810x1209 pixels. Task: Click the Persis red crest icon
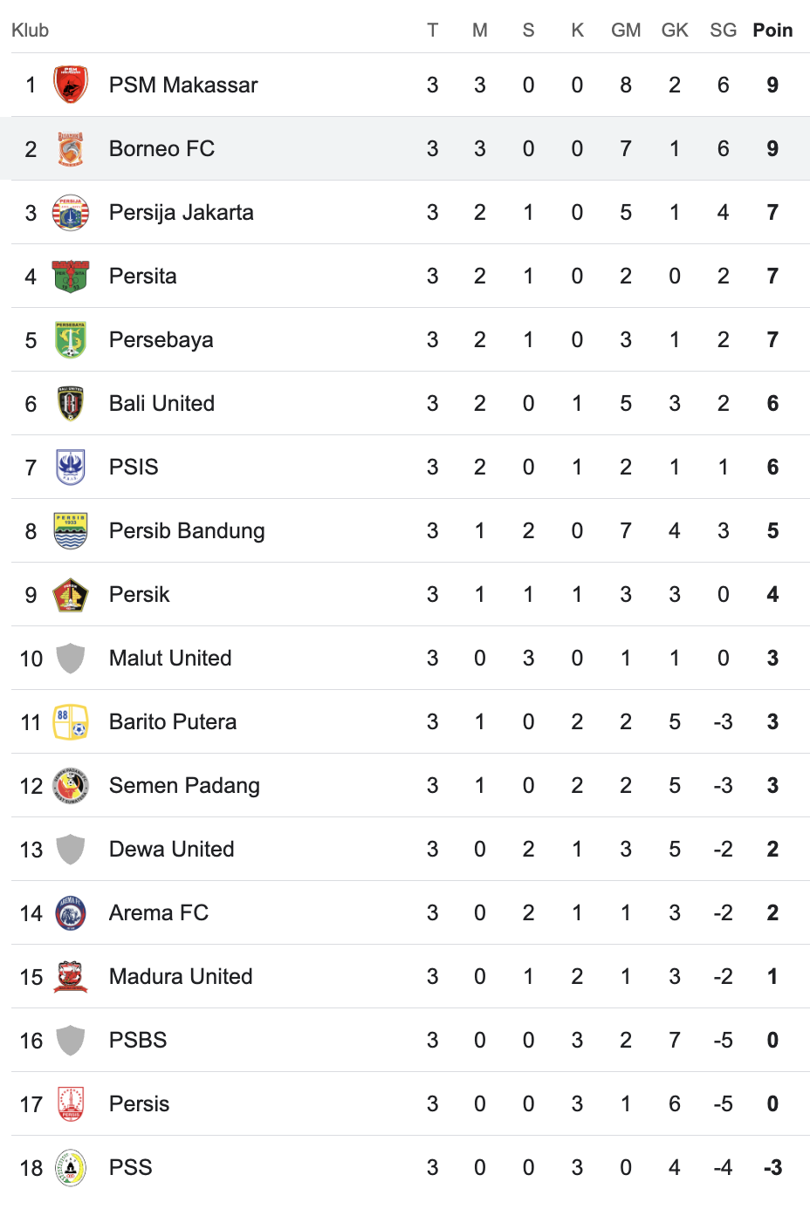[x=71, y=1103]
